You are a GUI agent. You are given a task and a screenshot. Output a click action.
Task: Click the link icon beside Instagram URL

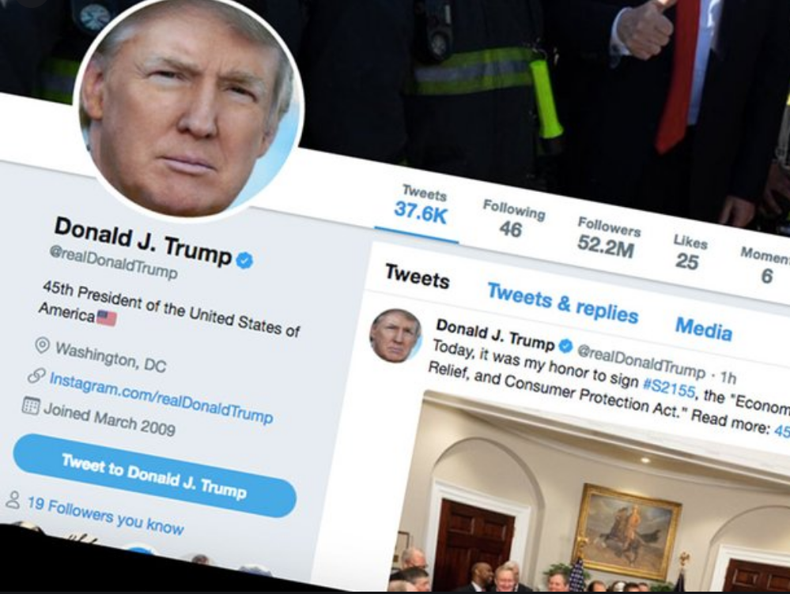36,375
